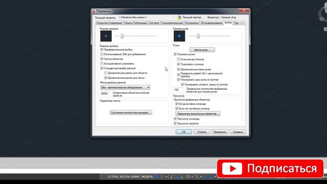Toggle the Показать ручки checkbox
The image size is (327, 184).
175,54
